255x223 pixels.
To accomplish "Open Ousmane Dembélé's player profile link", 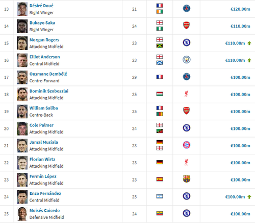I will pyautogui.click(x=48, y=74).
